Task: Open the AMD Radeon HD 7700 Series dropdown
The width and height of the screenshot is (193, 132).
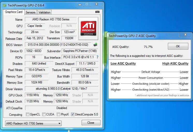Action: pyautogui.click(x=33, y=123)
